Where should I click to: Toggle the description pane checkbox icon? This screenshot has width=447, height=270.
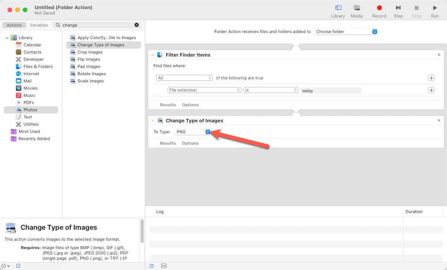(18, 266)
